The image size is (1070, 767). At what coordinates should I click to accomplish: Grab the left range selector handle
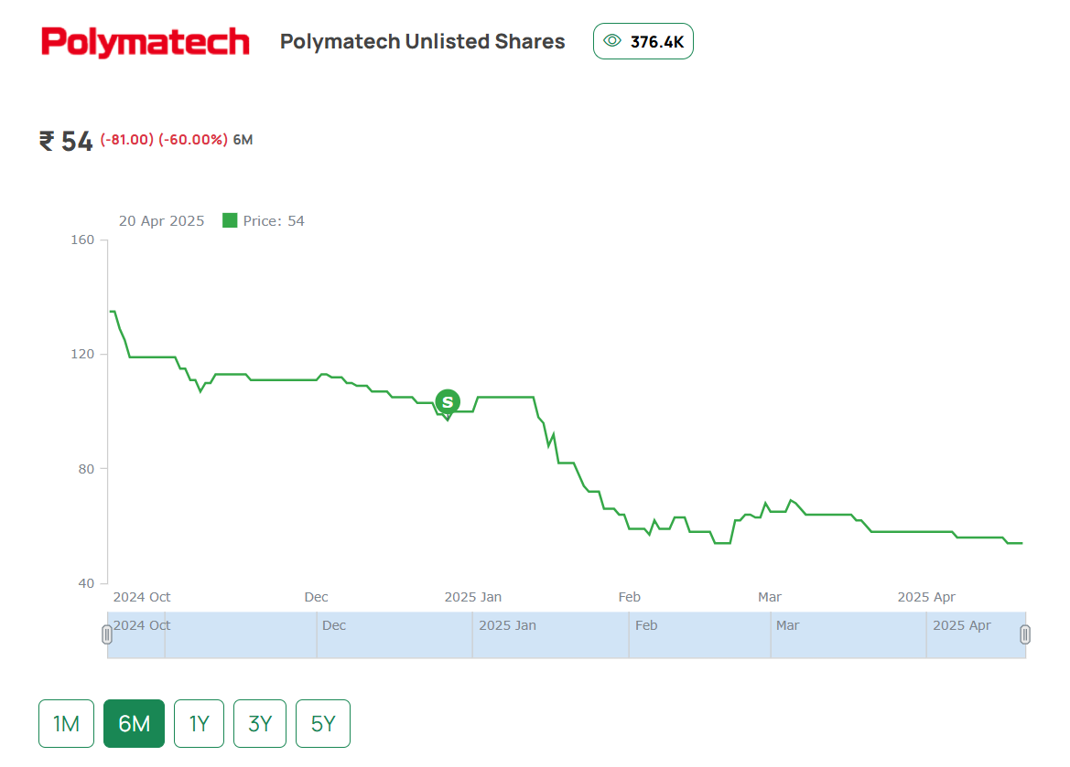pos(107,634)
